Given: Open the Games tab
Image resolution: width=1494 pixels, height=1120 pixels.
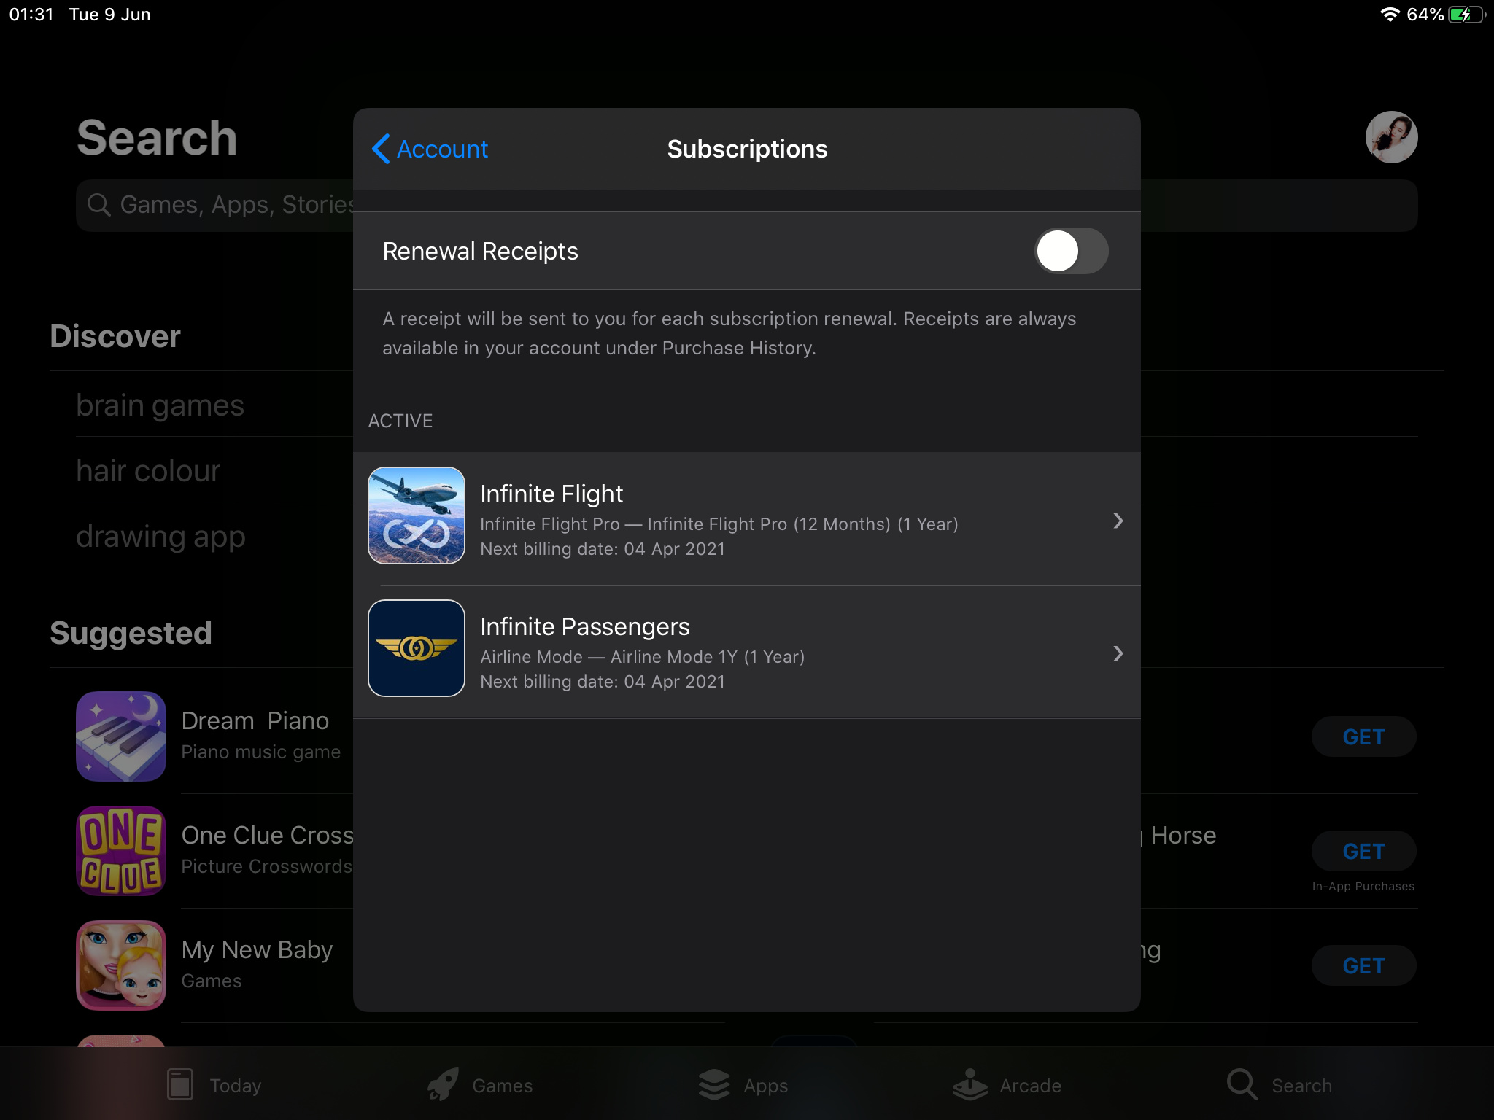Looking at the screenshot, I should [x=480, y=1085].
